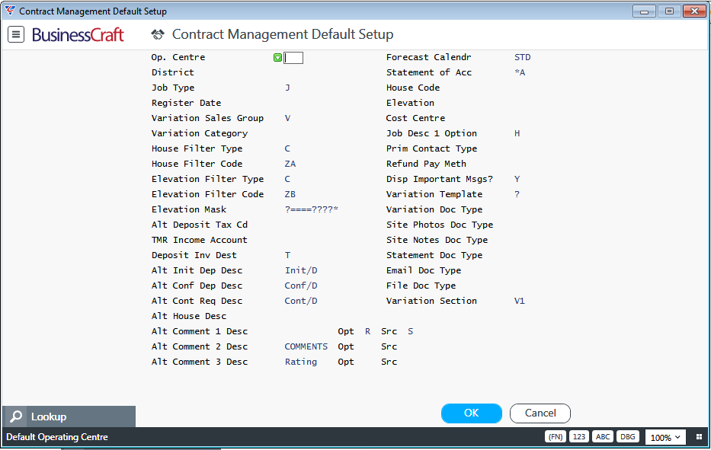711x450 pixels.
Task: Click the Statement Doc Type label
Action: (434, 255)
